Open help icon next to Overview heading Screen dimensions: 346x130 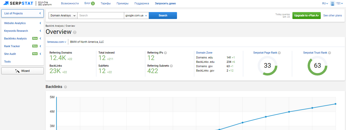(x=75, y=32)
